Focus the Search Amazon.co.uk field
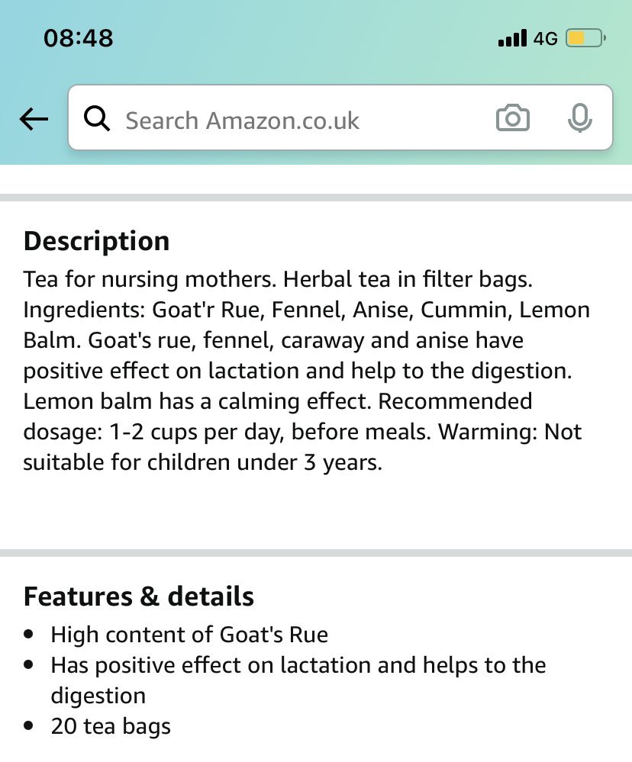 pyautogui.click(x=298, y=120)
